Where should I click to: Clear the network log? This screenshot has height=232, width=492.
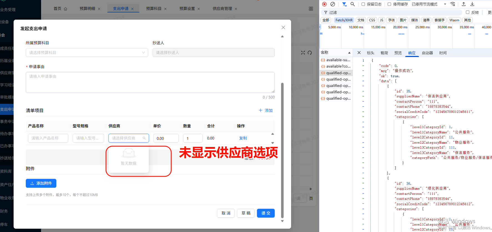click(332, 4)
